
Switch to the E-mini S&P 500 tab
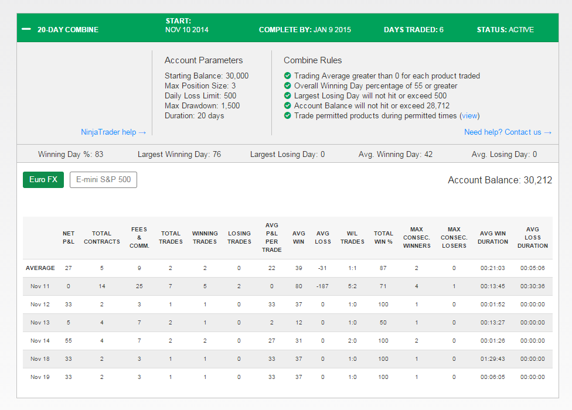103,180
